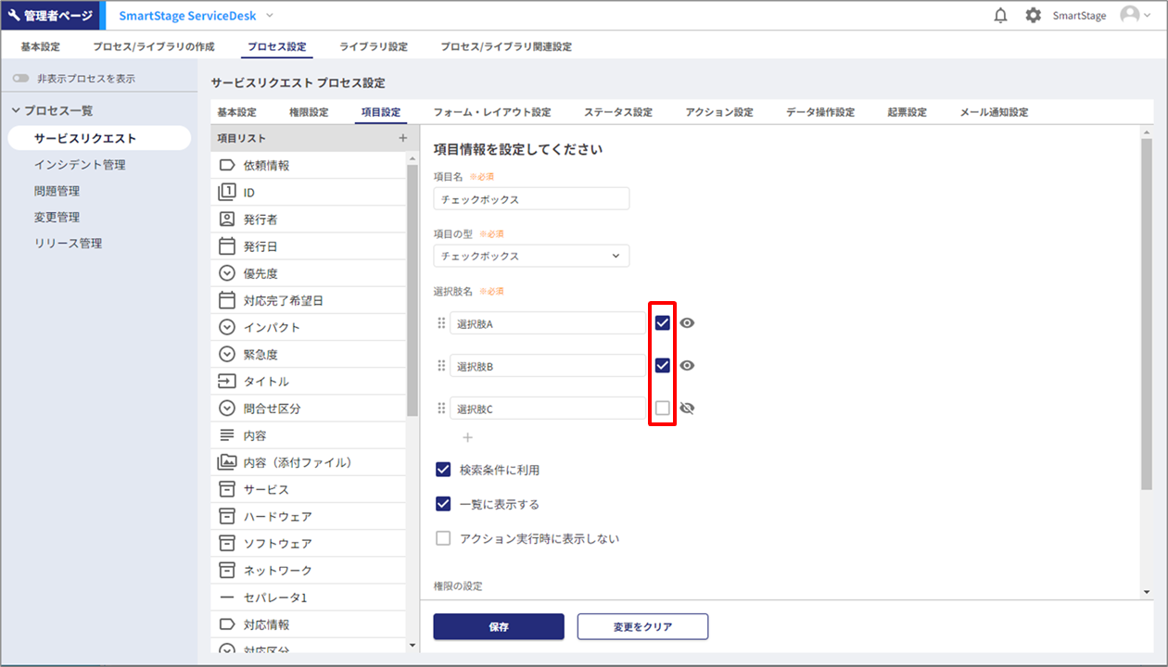Show hidden 選択肢C via crossed eye icon
Viewport: 1168px width, 667px height.
[687, 408]
